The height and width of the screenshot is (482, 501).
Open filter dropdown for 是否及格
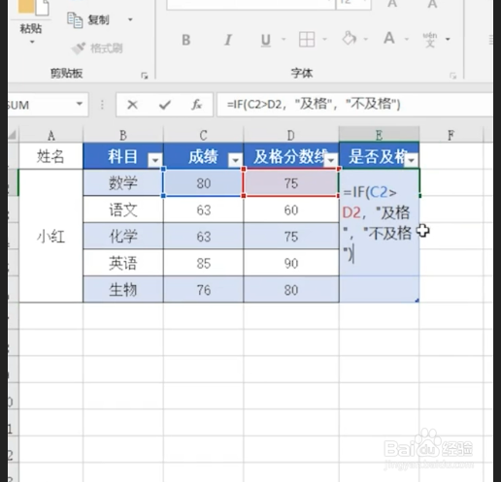[412, 160]
